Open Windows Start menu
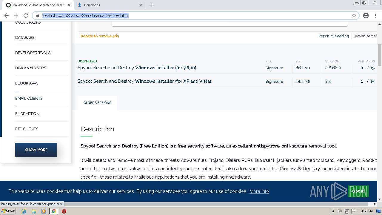 coord(8,211)
